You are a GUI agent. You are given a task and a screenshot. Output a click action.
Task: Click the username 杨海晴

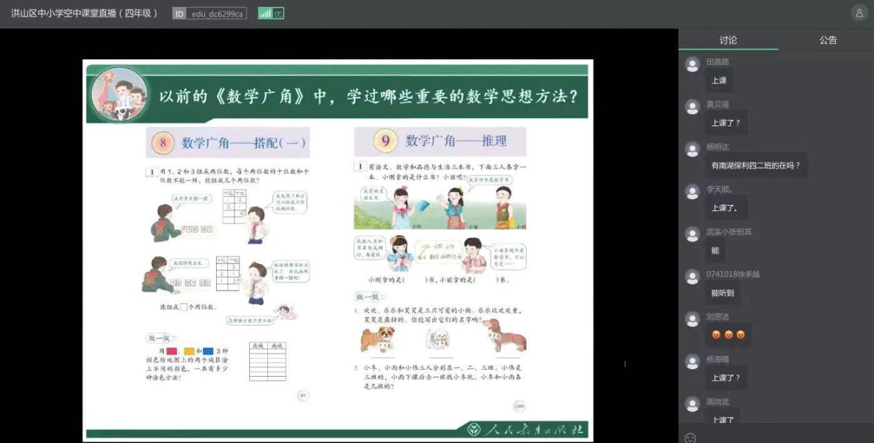718,359
